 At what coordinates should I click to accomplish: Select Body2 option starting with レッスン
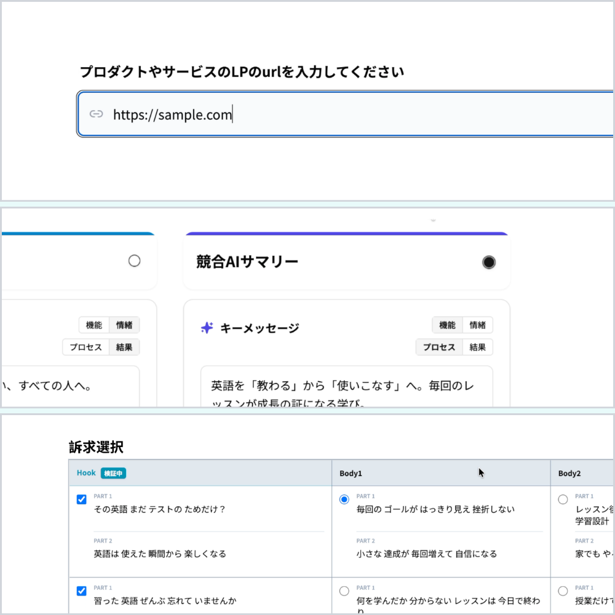563,499
